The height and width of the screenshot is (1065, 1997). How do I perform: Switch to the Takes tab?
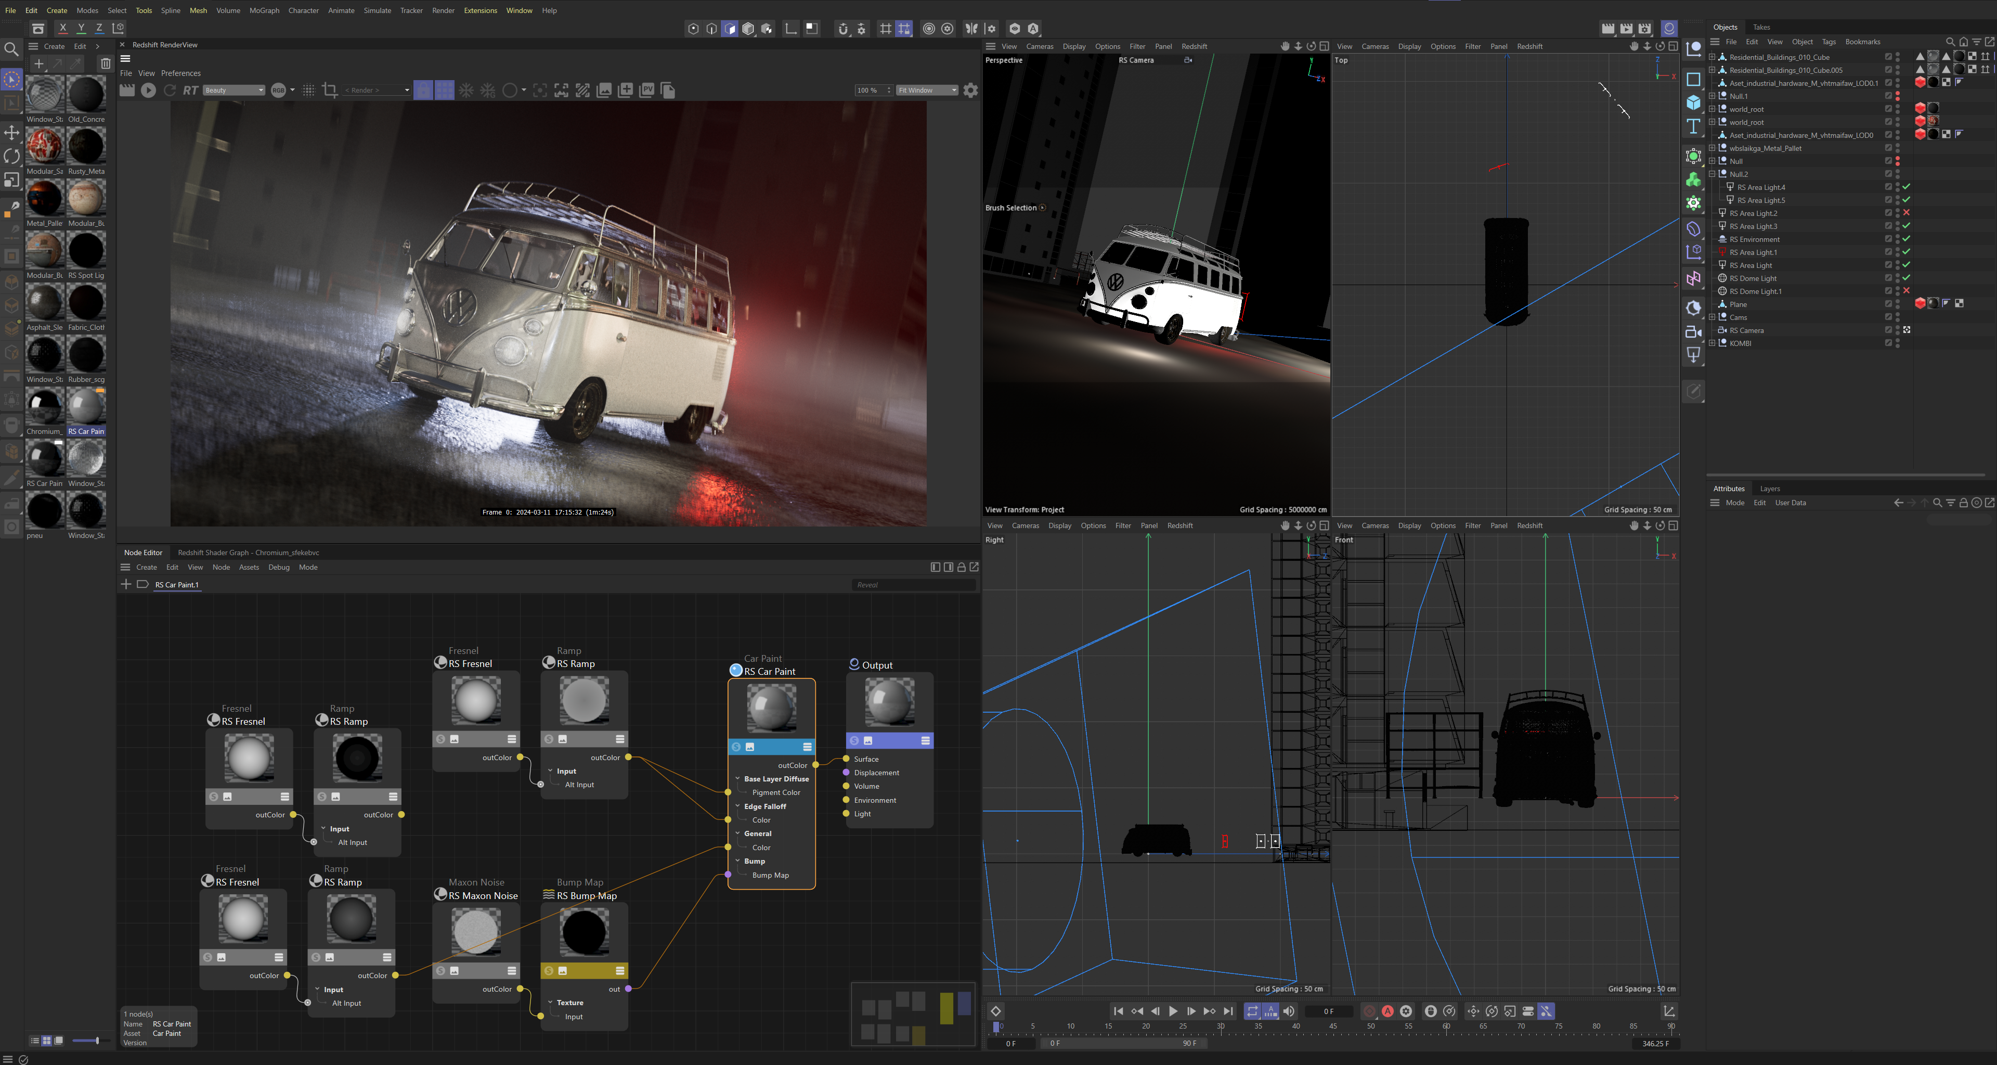point(1761,27)
